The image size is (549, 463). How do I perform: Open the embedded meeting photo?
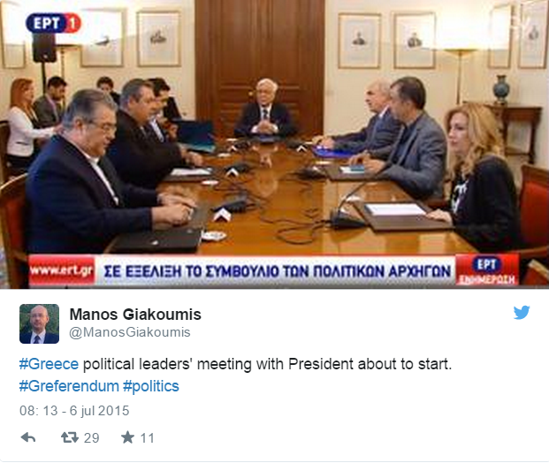[x=274, y=144]
